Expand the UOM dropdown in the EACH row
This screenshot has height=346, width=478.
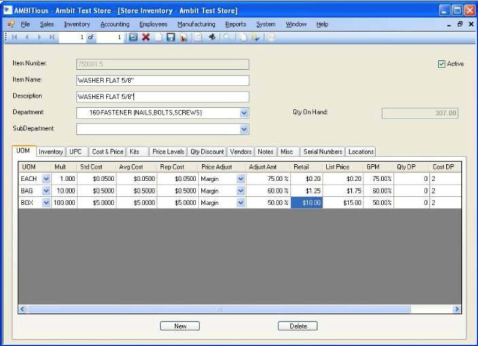pyautogui.click(x=46, y=179)
